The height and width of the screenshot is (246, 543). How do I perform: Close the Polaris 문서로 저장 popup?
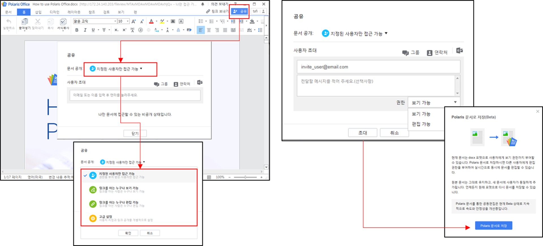pyautogui.click(x=538, y=112)
